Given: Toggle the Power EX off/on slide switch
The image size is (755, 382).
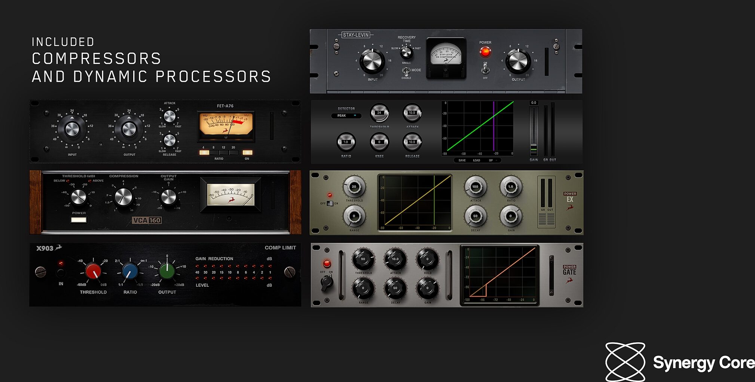Looking at the screenshot, I should (x=330, y=203).
